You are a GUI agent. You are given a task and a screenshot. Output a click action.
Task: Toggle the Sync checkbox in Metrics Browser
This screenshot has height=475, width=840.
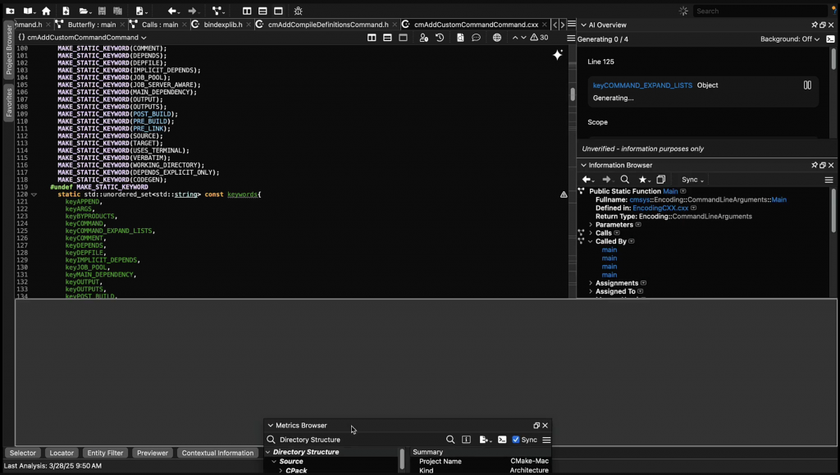(516, 440)
